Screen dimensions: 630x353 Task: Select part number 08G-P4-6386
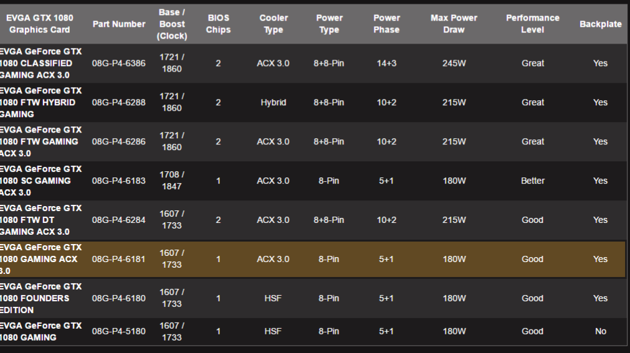coord(118,64)
